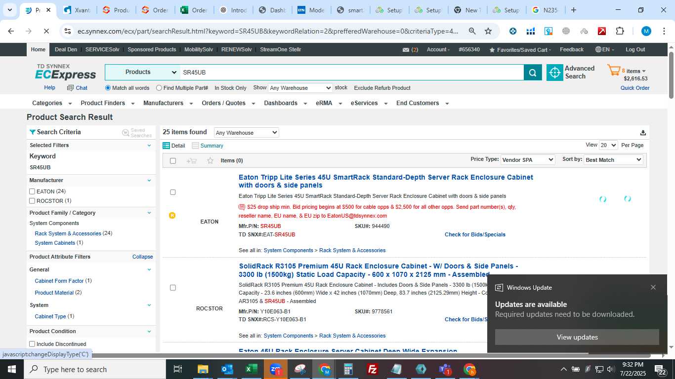Check the ROCSTOR manufacturer filter
This screenshot has width=675, height=379.
tap(32, 201)
